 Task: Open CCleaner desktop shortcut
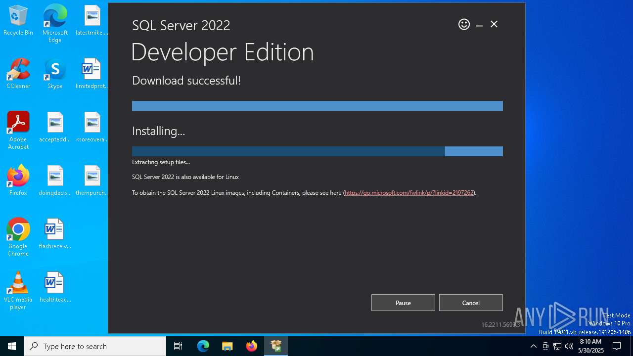click(x=18, y=74)
